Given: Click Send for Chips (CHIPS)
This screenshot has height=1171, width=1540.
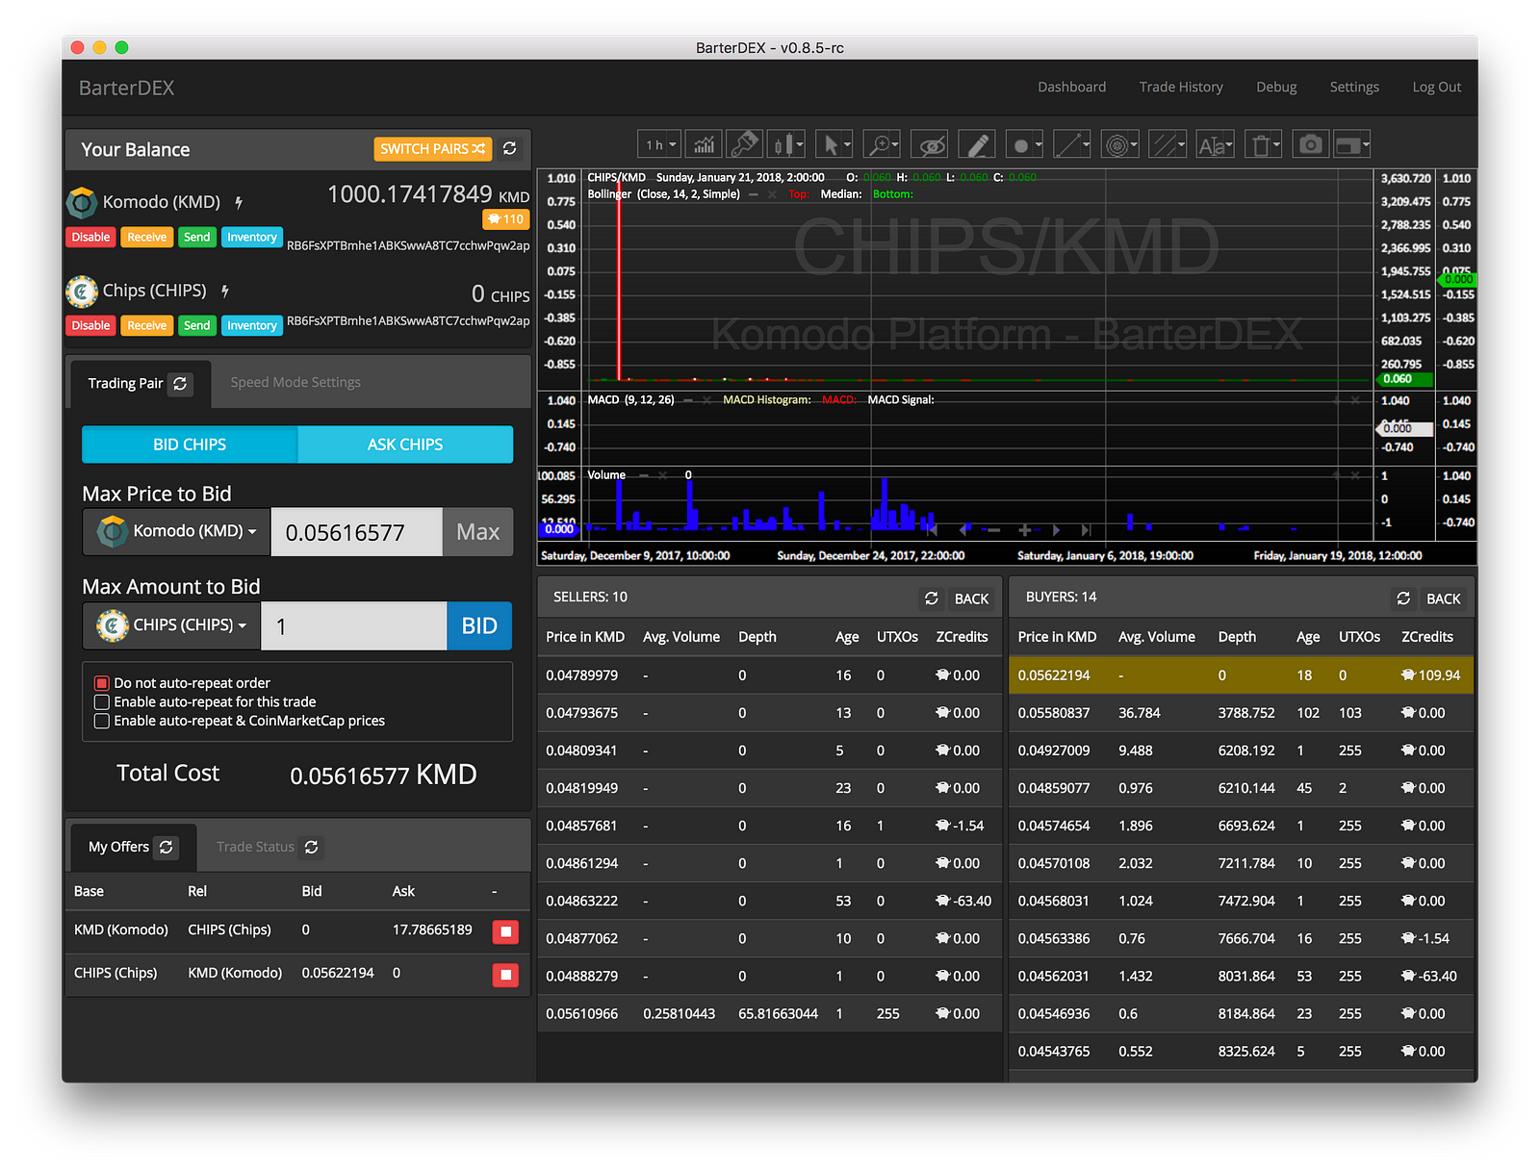Looking at the screenshot, I should [196, 325].
